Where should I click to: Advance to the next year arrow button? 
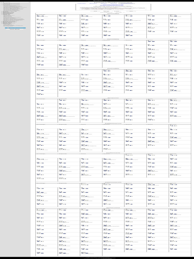pyautogui.click(x=131, y=11)
